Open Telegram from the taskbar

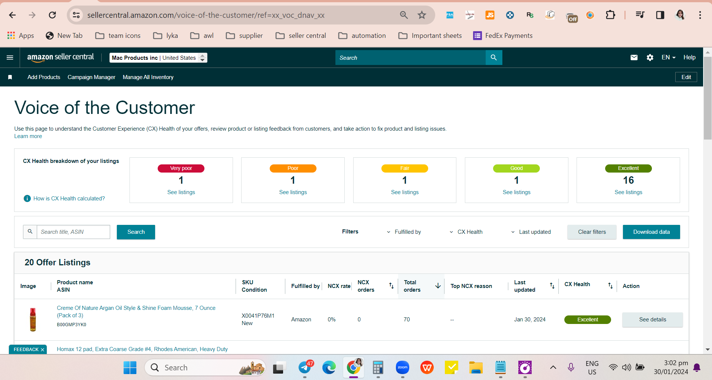305,368
